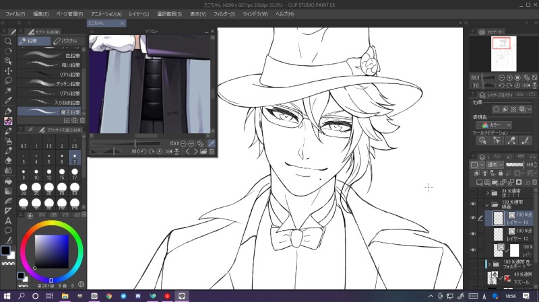539x302 pixels.
Task: Select the Airbrush tool
Action: point(8,141)
